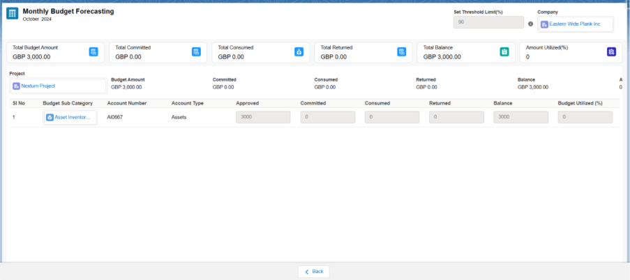Screen dimensions: 630x280
Task: Click the Asset Inventory sub category icon
Action: pyautogui.click(x=50, y=117)
